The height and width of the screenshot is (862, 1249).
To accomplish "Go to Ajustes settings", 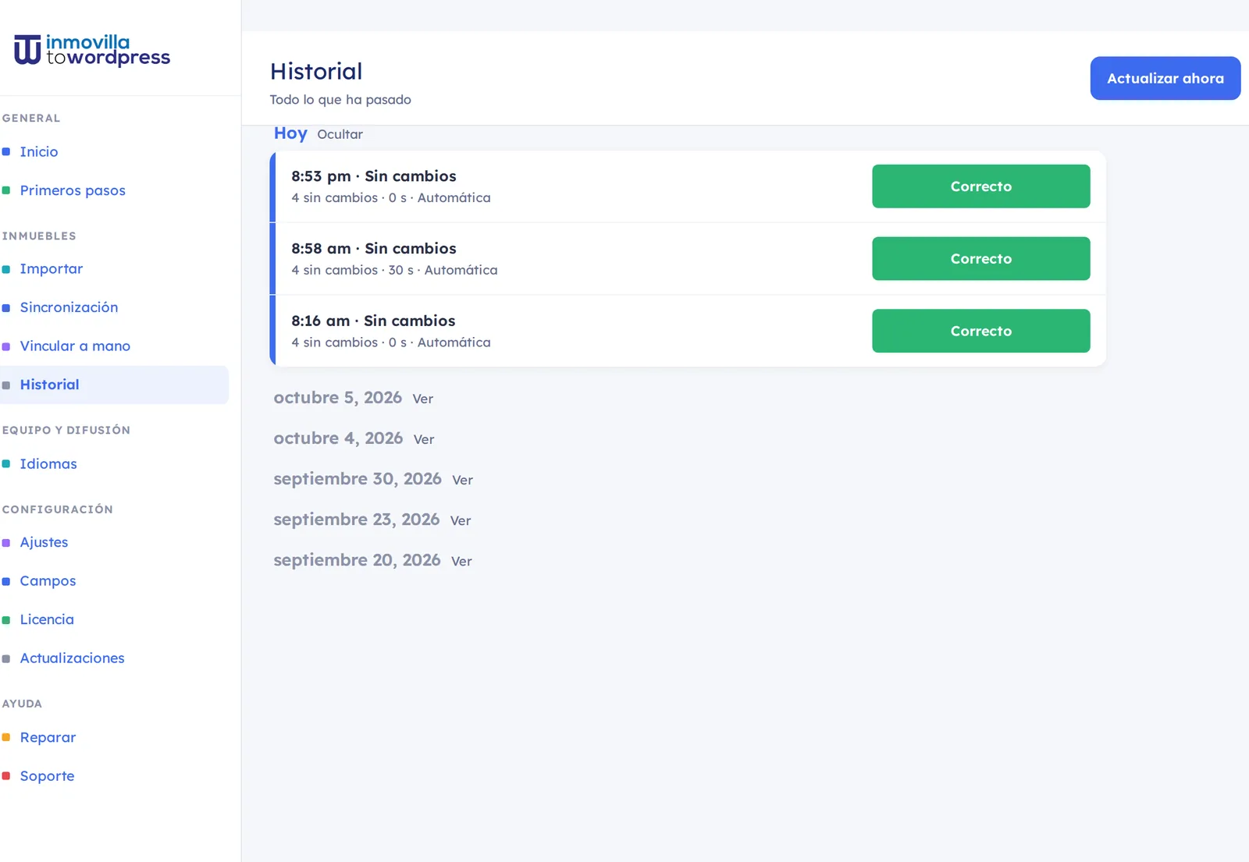I will 44,542.
